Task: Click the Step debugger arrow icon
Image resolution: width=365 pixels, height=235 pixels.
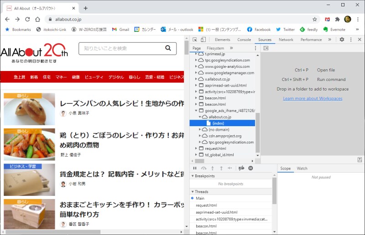Action: 230,168
